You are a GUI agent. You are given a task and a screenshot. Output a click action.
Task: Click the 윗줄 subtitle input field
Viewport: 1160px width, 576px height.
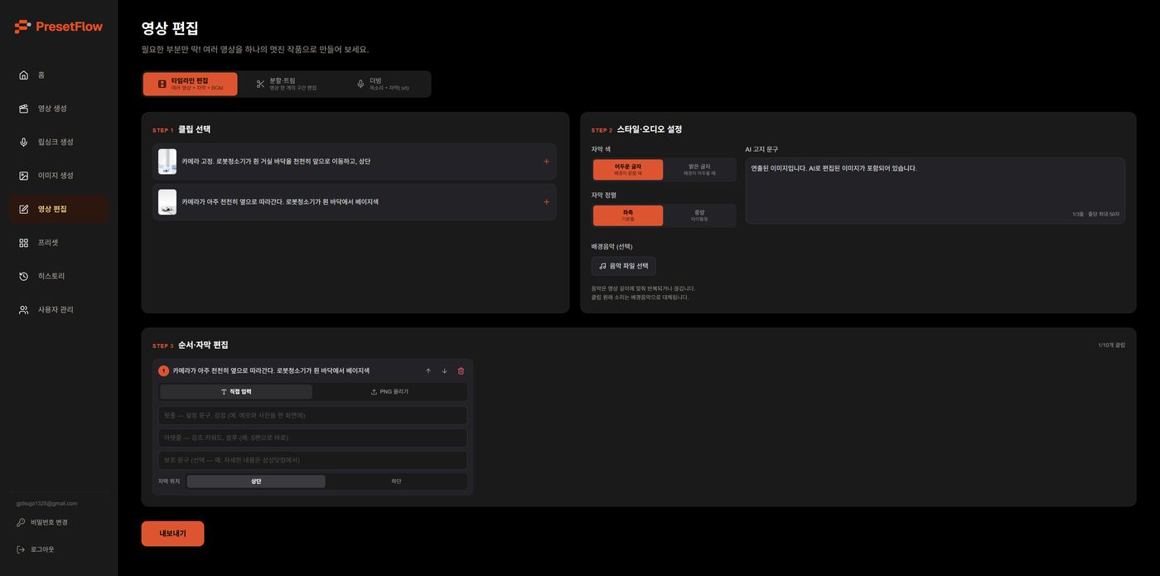pyautogui.click(x=313, y=415)
